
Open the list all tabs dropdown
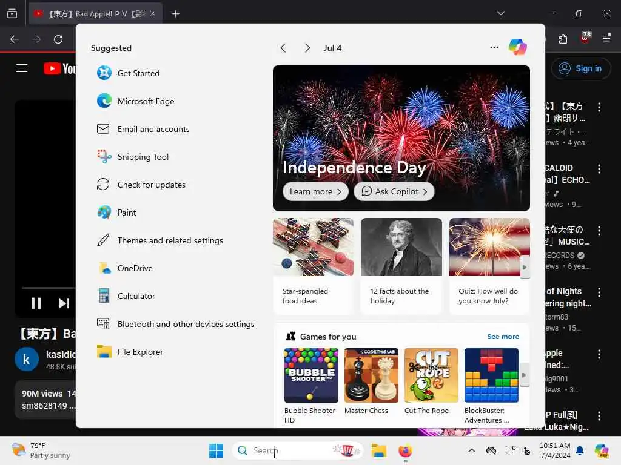[x=500, y=13]
